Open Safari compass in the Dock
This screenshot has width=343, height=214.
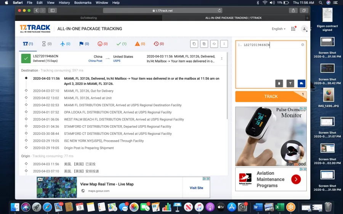pos(48,207)
